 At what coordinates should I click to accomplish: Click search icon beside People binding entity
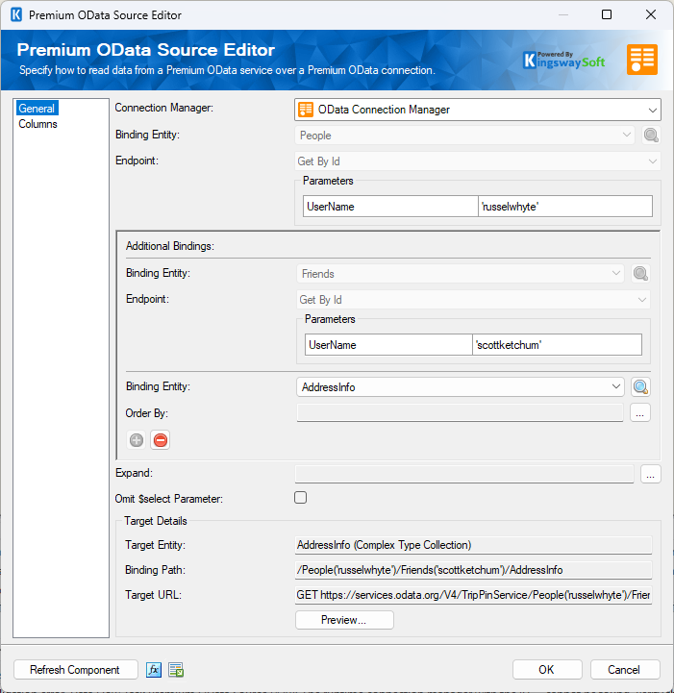pos(652,136)
